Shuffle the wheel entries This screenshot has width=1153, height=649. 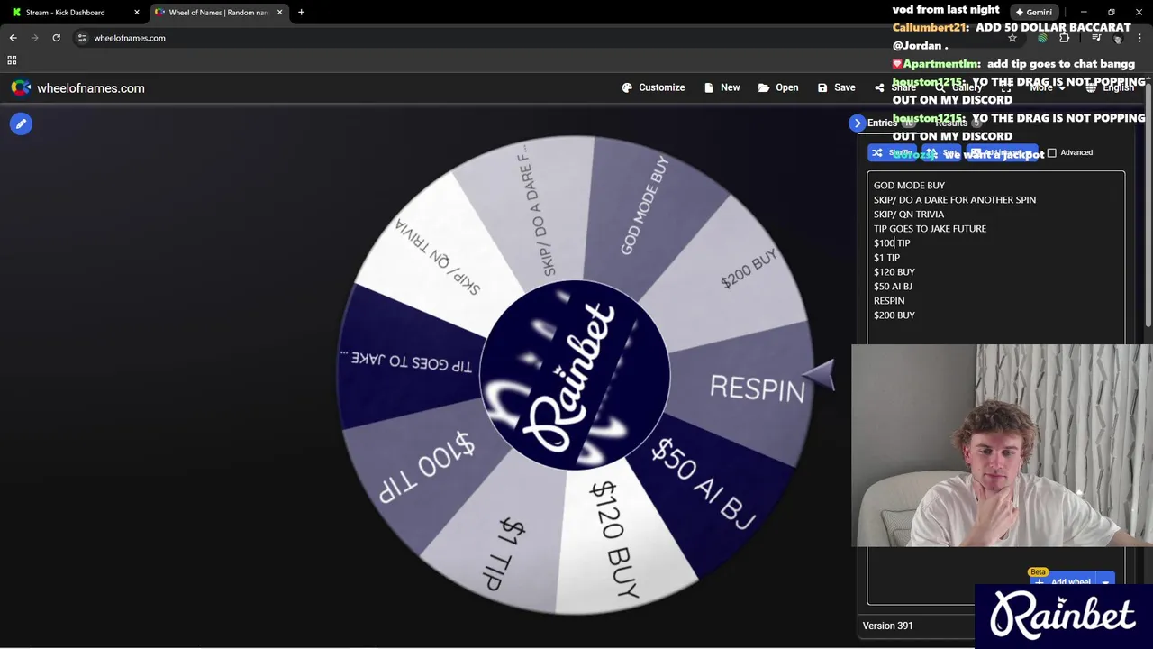(x=892, y=152)
